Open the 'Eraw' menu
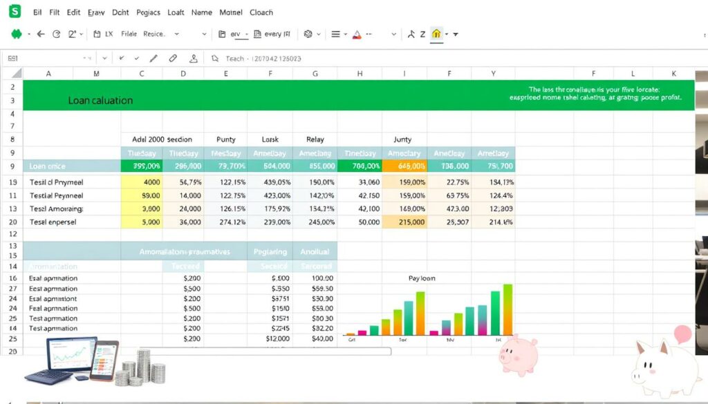The width and height of the screenshot is (708, 404). pos(96,12)
